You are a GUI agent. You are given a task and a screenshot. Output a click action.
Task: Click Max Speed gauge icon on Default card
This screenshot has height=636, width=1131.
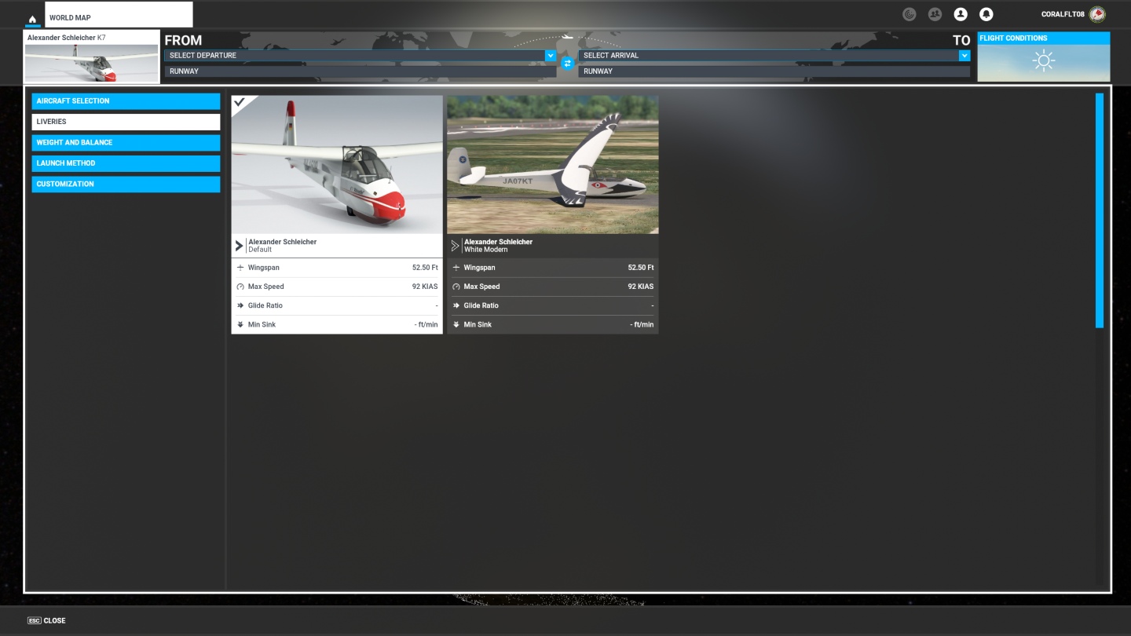pyautogui.click(x=240, y=287)
